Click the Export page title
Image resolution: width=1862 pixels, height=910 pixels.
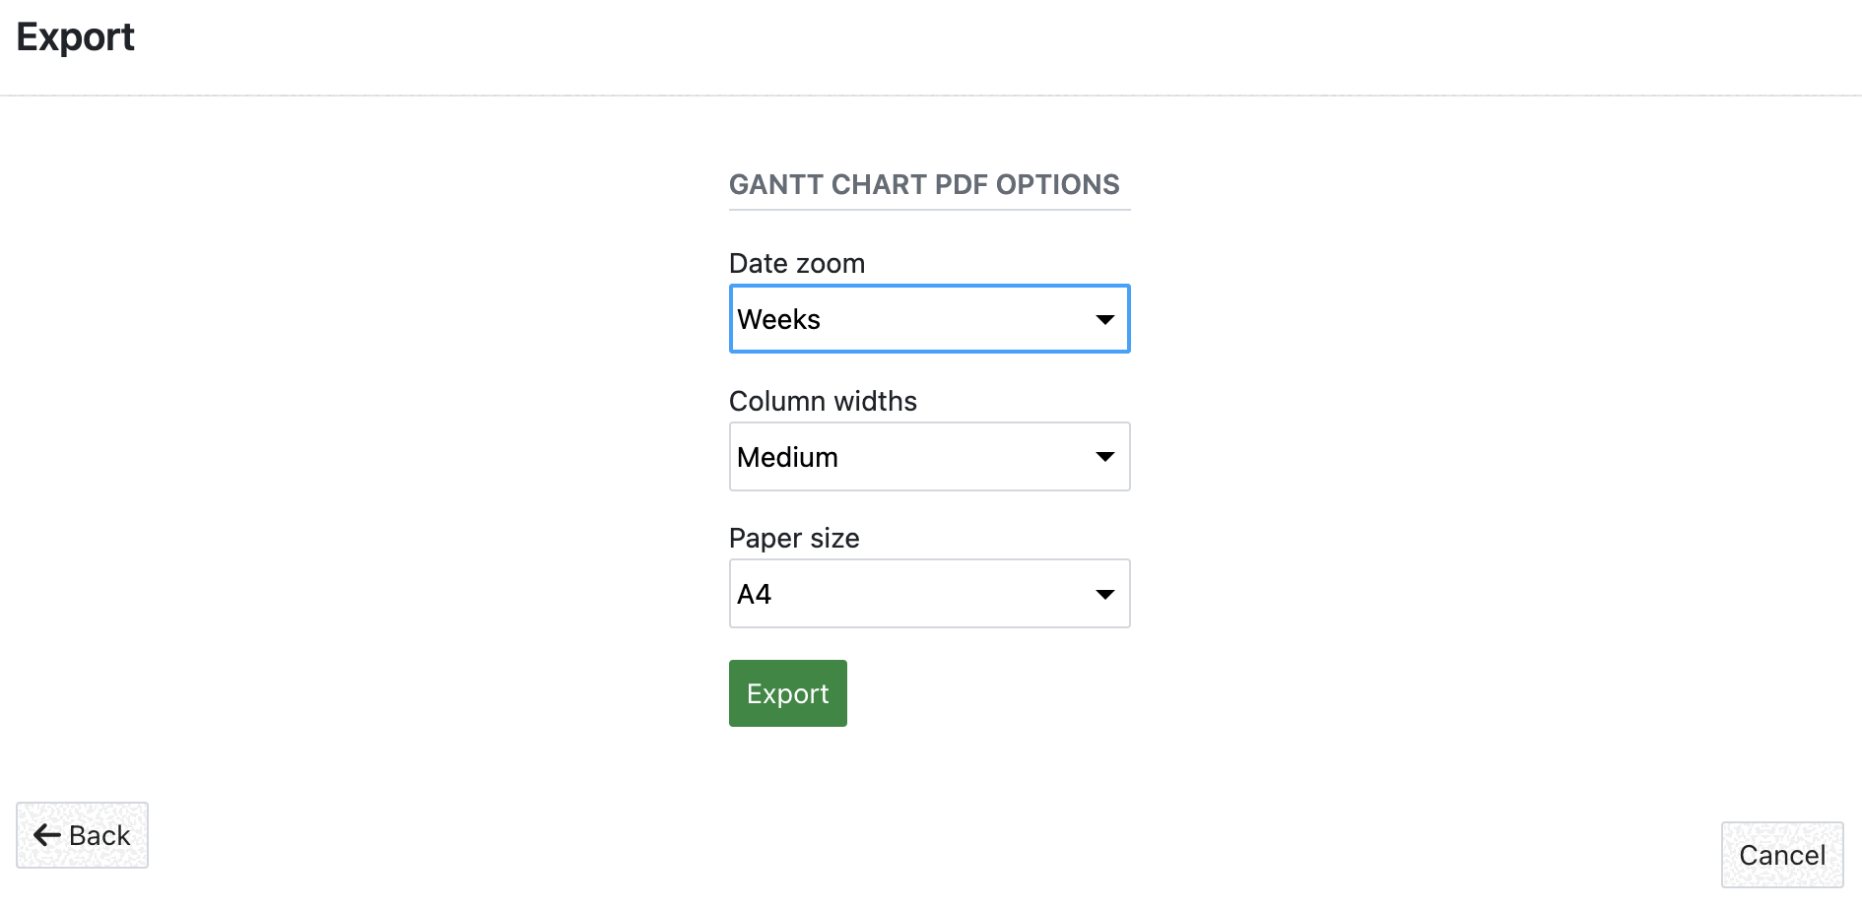point(75,36)
